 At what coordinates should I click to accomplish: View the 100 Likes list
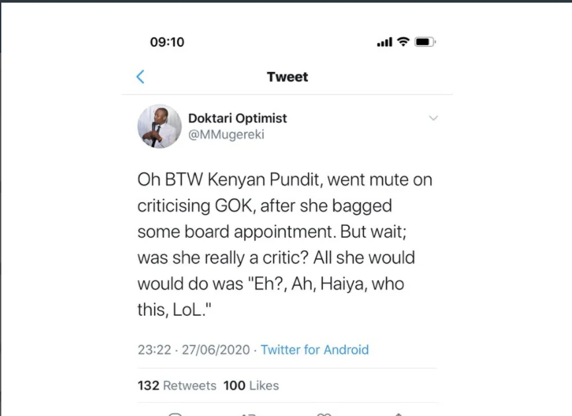pyautogui.click(x=251, y=386)
